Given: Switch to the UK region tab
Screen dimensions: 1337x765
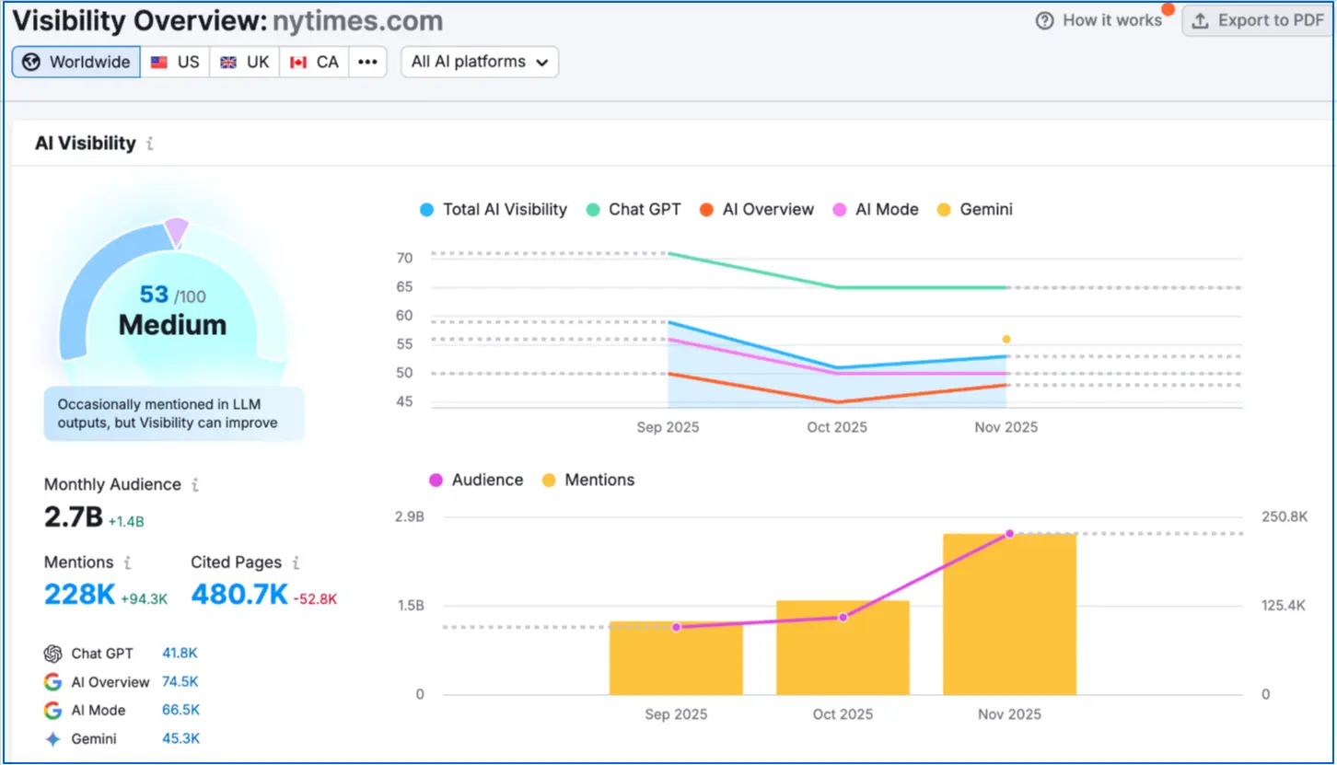Looking at the screenshot, I should (x=245, y=63).
